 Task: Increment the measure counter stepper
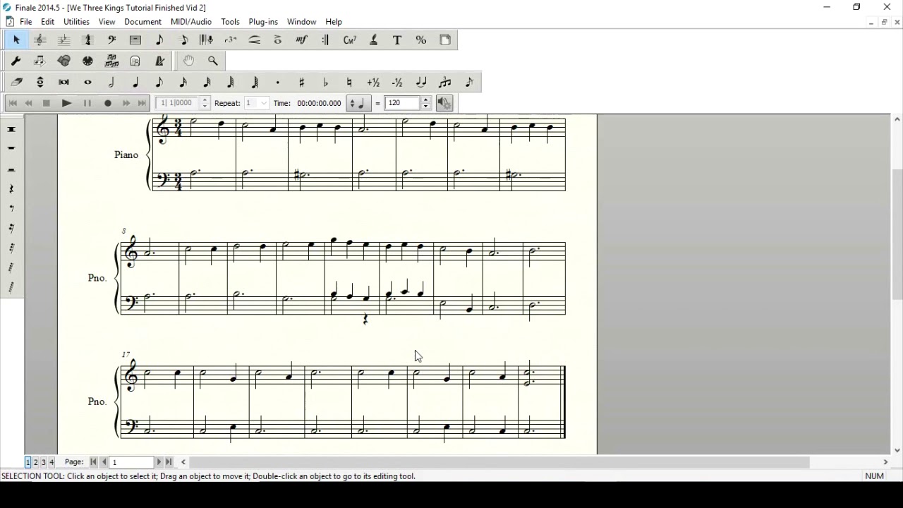205,99
